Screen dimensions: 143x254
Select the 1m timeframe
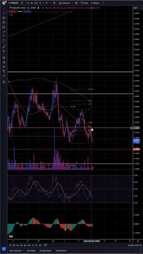tap(28, 3)
